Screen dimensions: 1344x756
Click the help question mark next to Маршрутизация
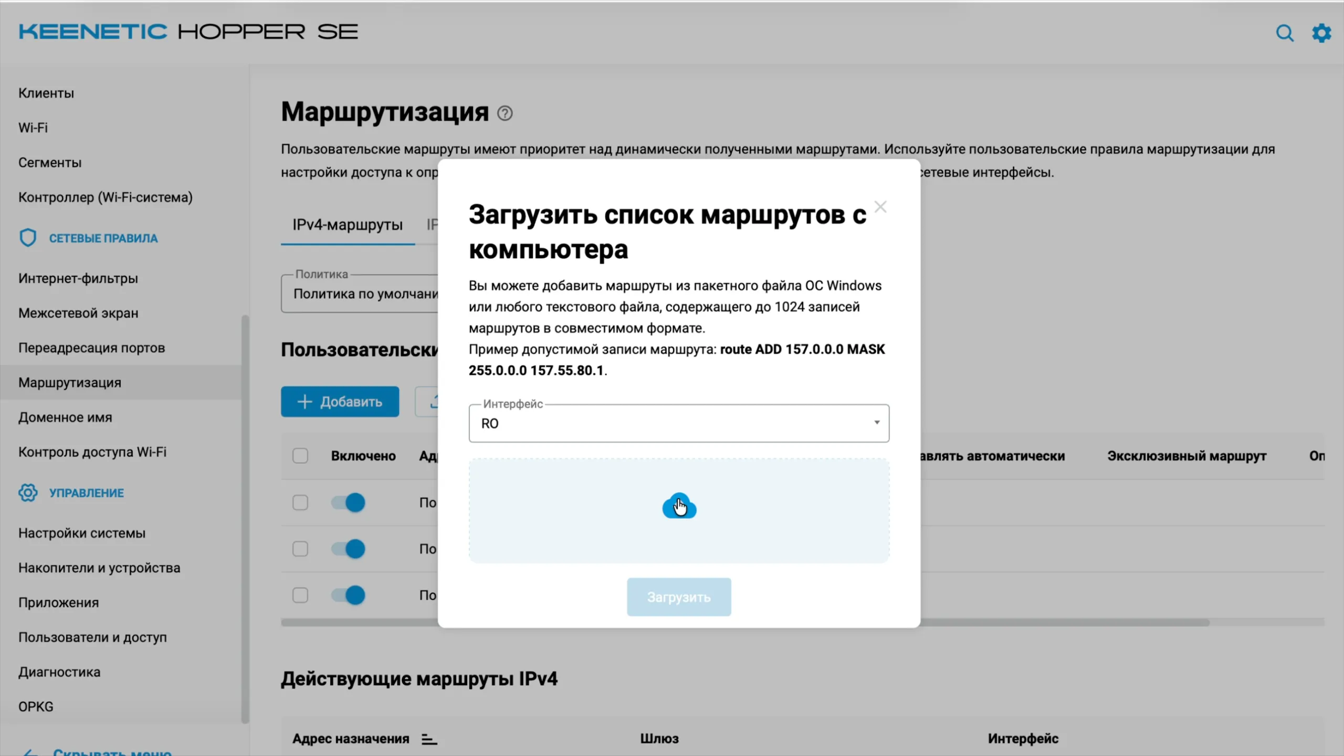click(x=505, y=113)
